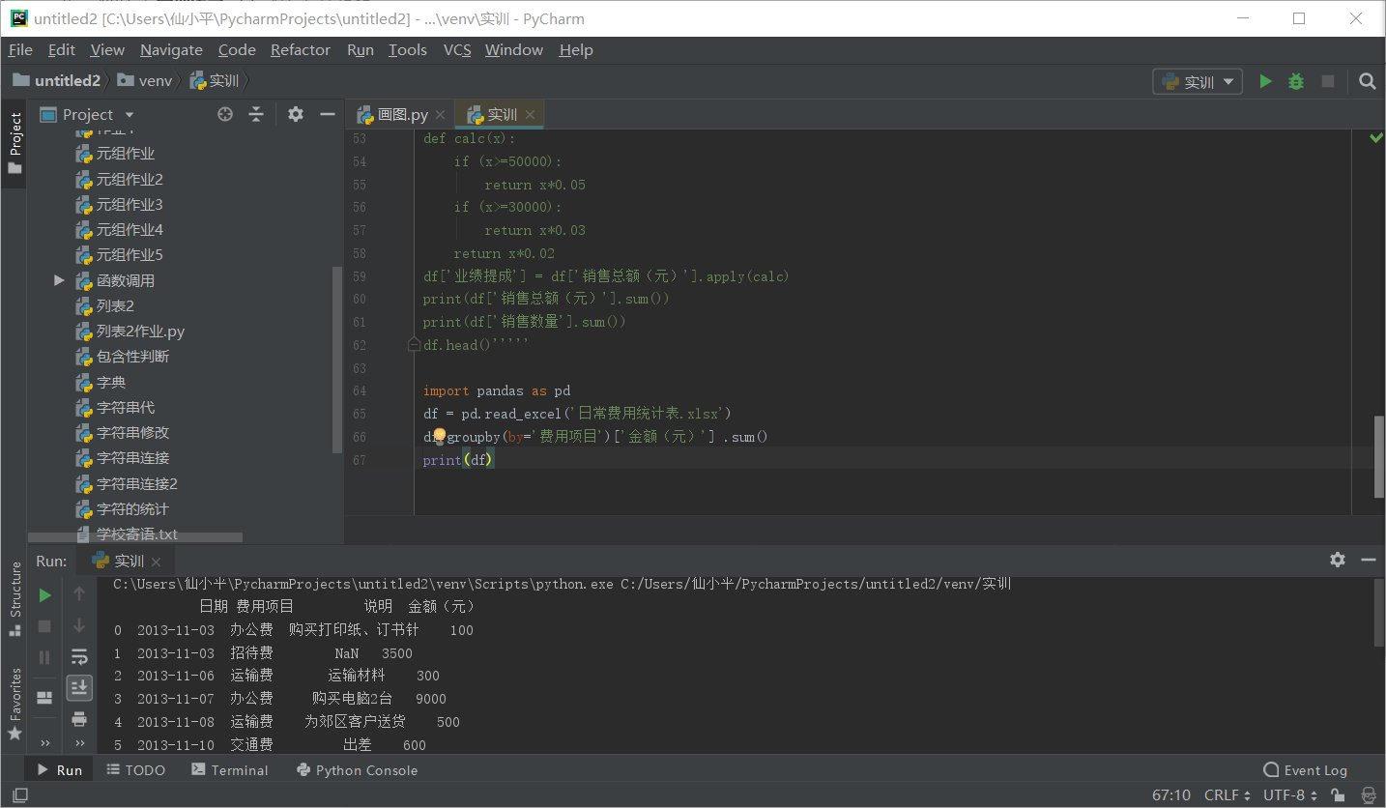Click the Run tool window button in the bottom bar
This screenshot has width=1386, height=808.
pos(59,769)
